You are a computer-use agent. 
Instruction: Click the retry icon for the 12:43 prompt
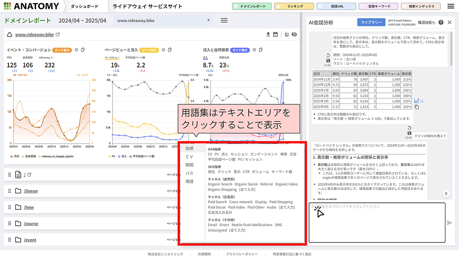pos(409,128)
